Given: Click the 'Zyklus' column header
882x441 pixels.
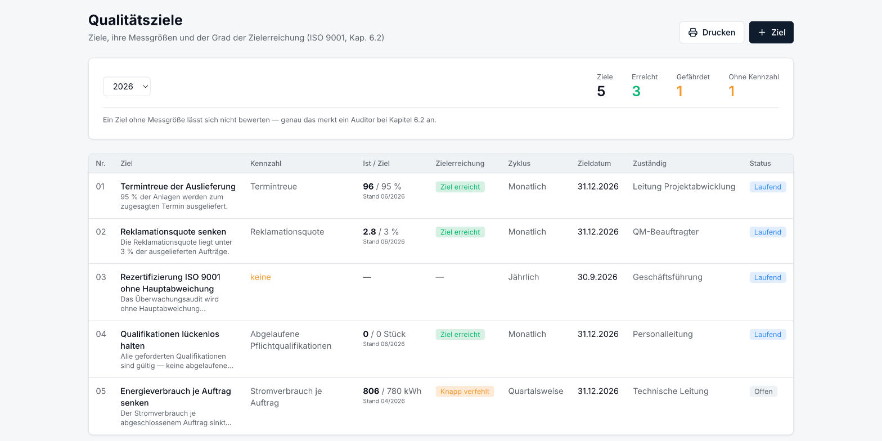Looking at the screenshot, I should pyautogui.click(x=519, y=164).
